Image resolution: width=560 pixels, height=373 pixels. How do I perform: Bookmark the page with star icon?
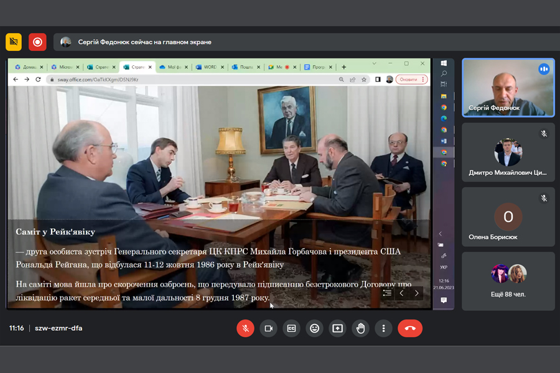[x=364, y=80]
